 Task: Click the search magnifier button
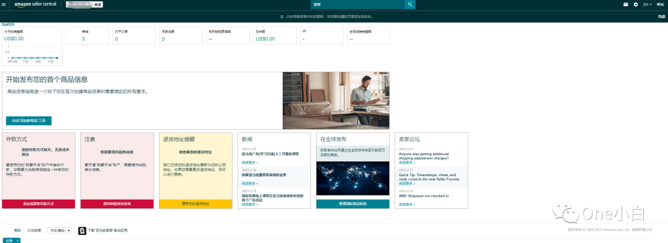(410, 4)
